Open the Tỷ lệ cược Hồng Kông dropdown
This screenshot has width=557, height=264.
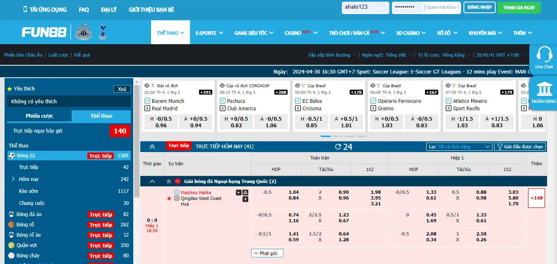pos(444,55)
